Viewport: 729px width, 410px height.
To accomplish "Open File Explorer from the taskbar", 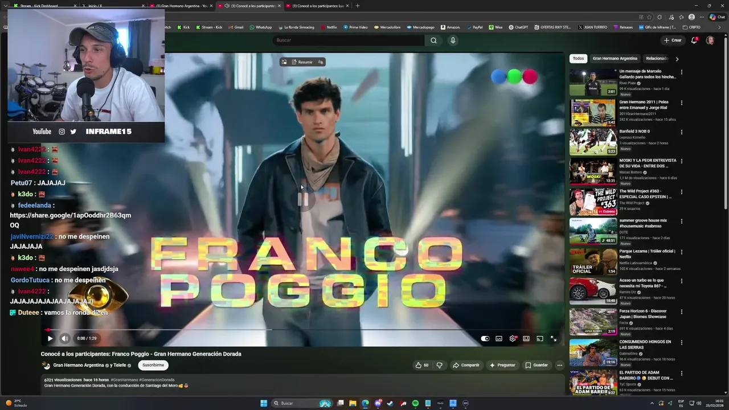I will pyautogui.click(x=353, y=403).
